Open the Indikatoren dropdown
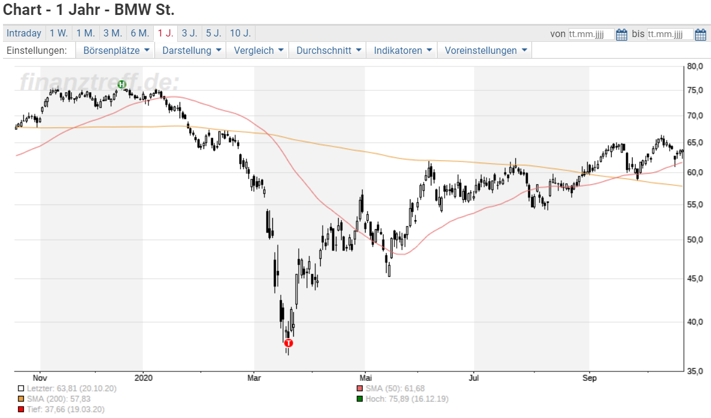 coord(402,50)
